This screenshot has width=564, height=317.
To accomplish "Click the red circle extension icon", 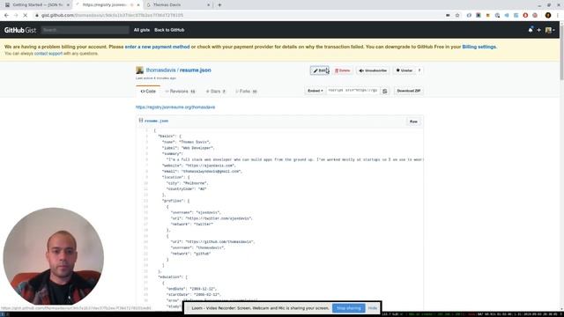I will coord(525,16).
